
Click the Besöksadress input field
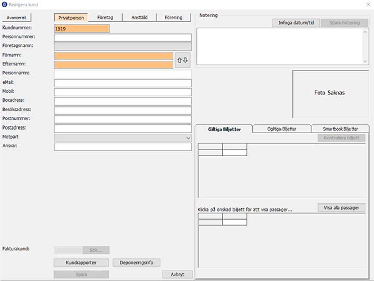pyautogui.click(x=123, y=110)
